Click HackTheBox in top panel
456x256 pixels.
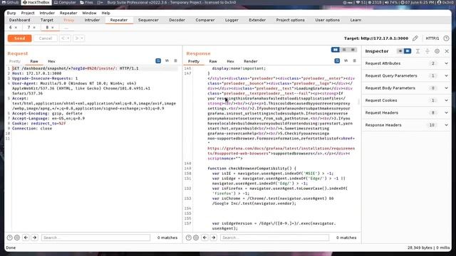click(x=36, y=2)
